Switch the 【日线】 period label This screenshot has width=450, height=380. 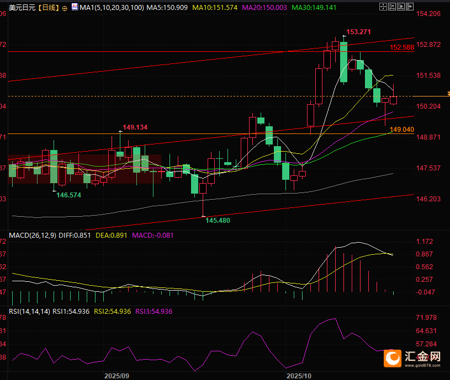(x=49, y=8)
